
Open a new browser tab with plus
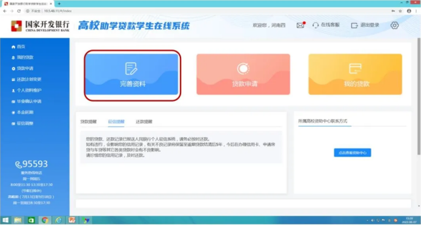pyautogui.click(x=59, y=4)
